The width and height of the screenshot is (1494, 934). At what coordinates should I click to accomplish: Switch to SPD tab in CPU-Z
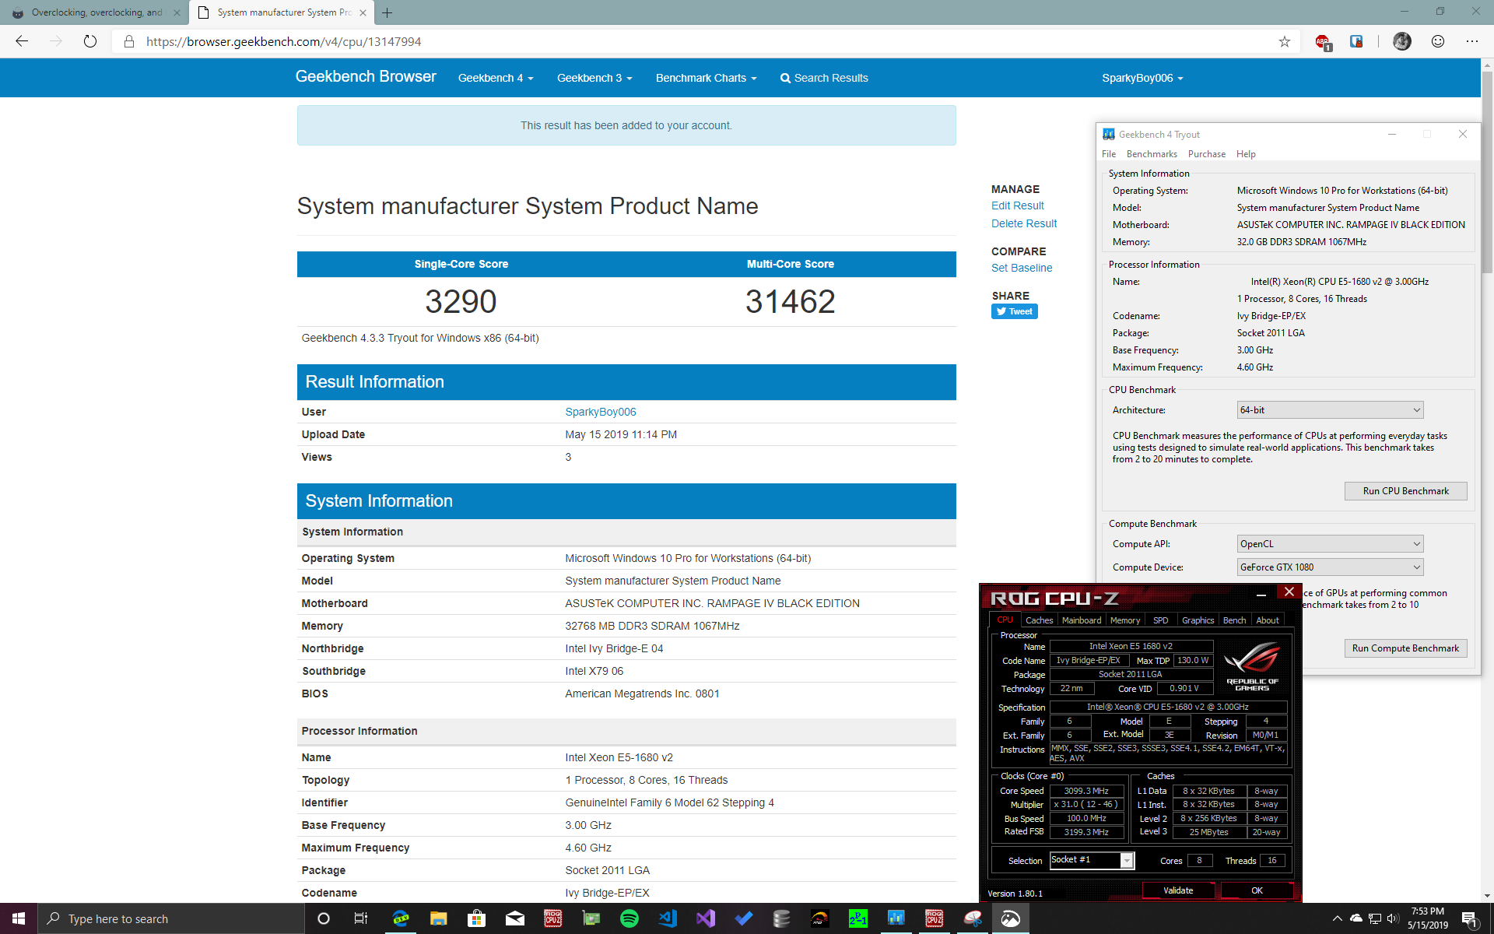pyautogui.click(x=1160, y=620)
